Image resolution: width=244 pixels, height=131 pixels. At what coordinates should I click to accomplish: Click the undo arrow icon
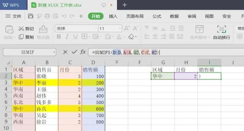[x=64, y=16]
